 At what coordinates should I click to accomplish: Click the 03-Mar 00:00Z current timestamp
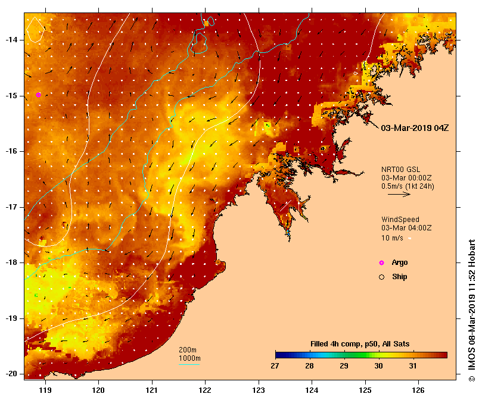406,178
